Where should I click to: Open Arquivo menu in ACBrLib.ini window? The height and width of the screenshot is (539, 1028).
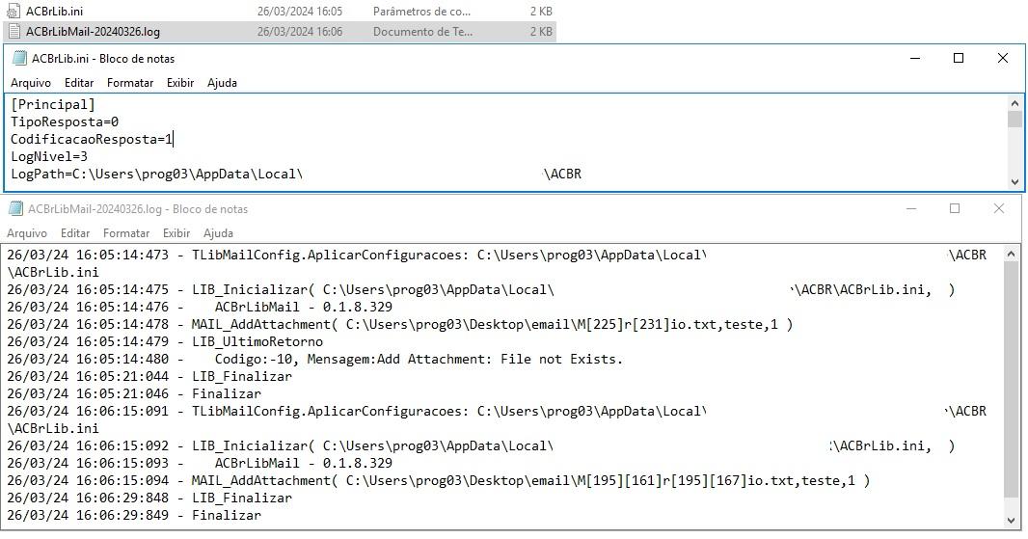pyautogui.click(x=31, y=83)
